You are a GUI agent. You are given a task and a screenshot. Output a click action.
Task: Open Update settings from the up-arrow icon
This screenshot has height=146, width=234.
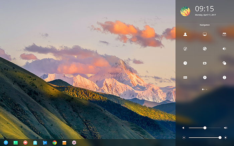(x=205, y=78)
